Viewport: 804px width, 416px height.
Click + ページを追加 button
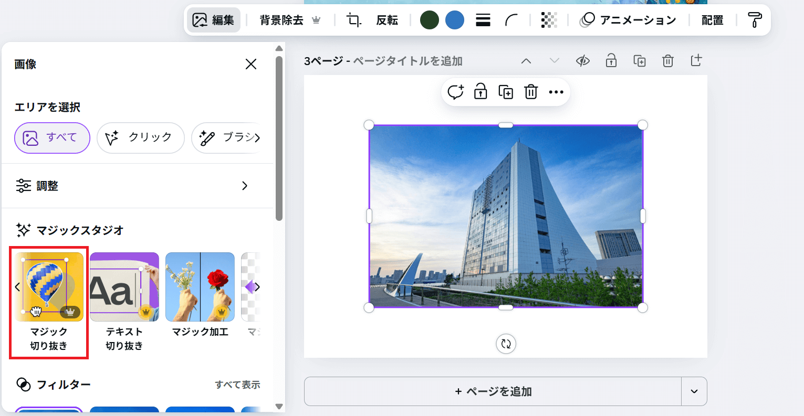click(x=493, y=391)
